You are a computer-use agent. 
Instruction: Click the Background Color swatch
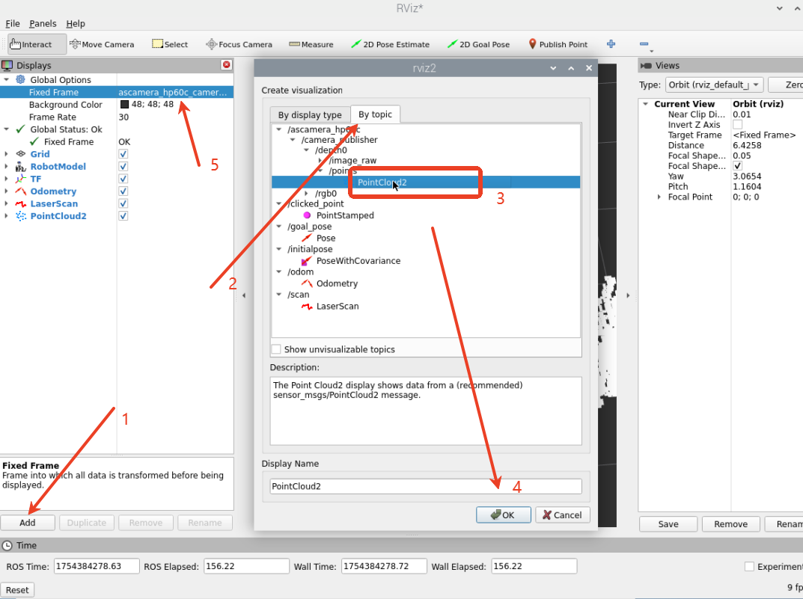(x=124, y=105)
